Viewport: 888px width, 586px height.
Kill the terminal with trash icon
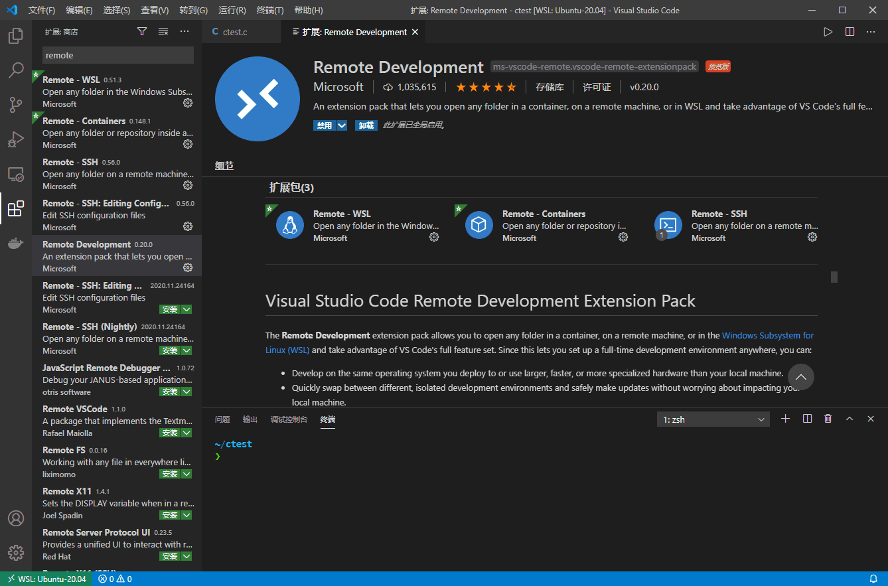pyautogui.click(x=828, y=419)
